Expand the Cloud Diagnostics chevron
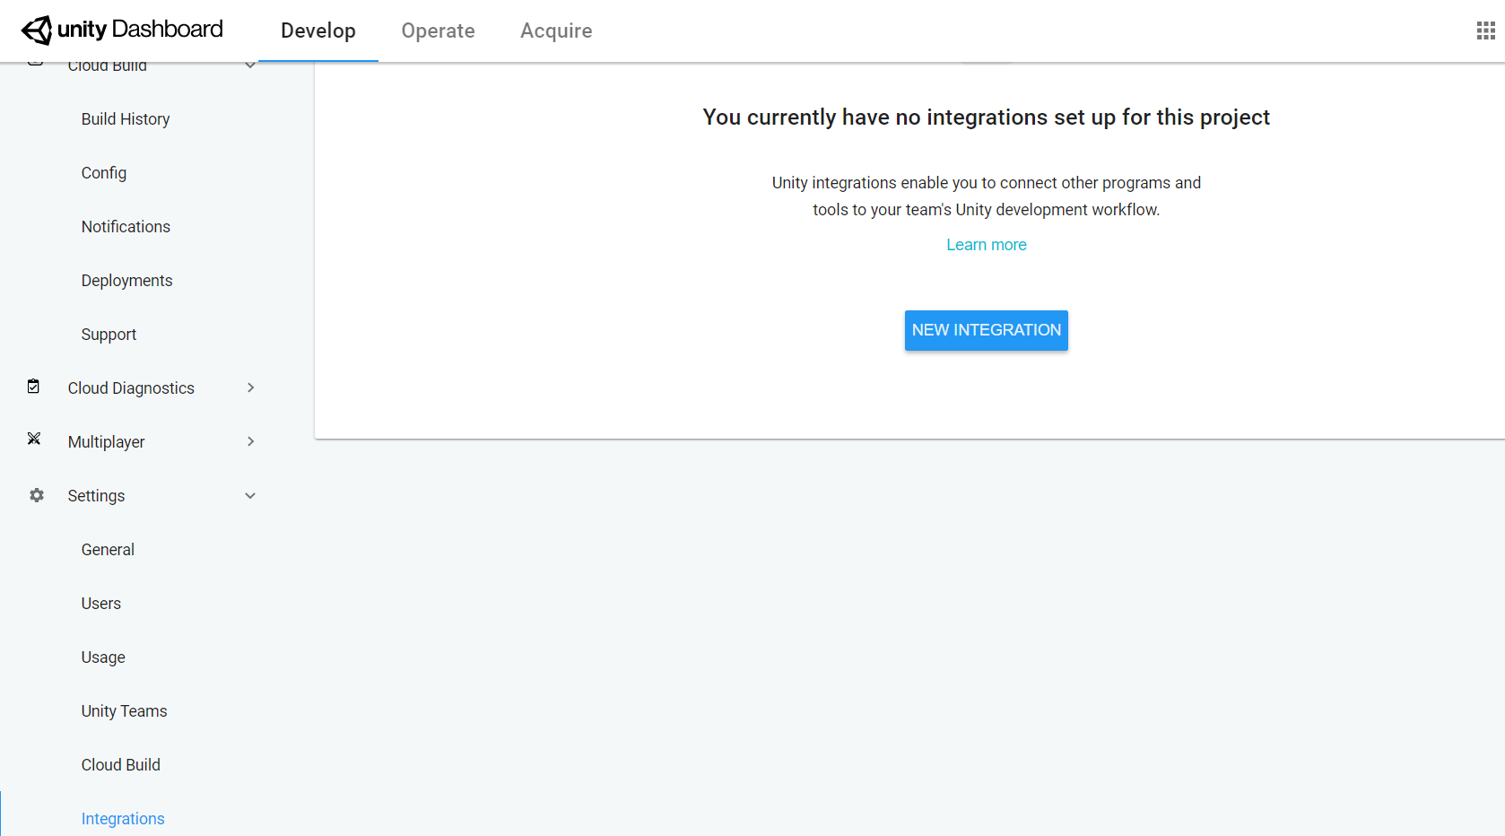1505x836 pixels. (x=250, y=388)
